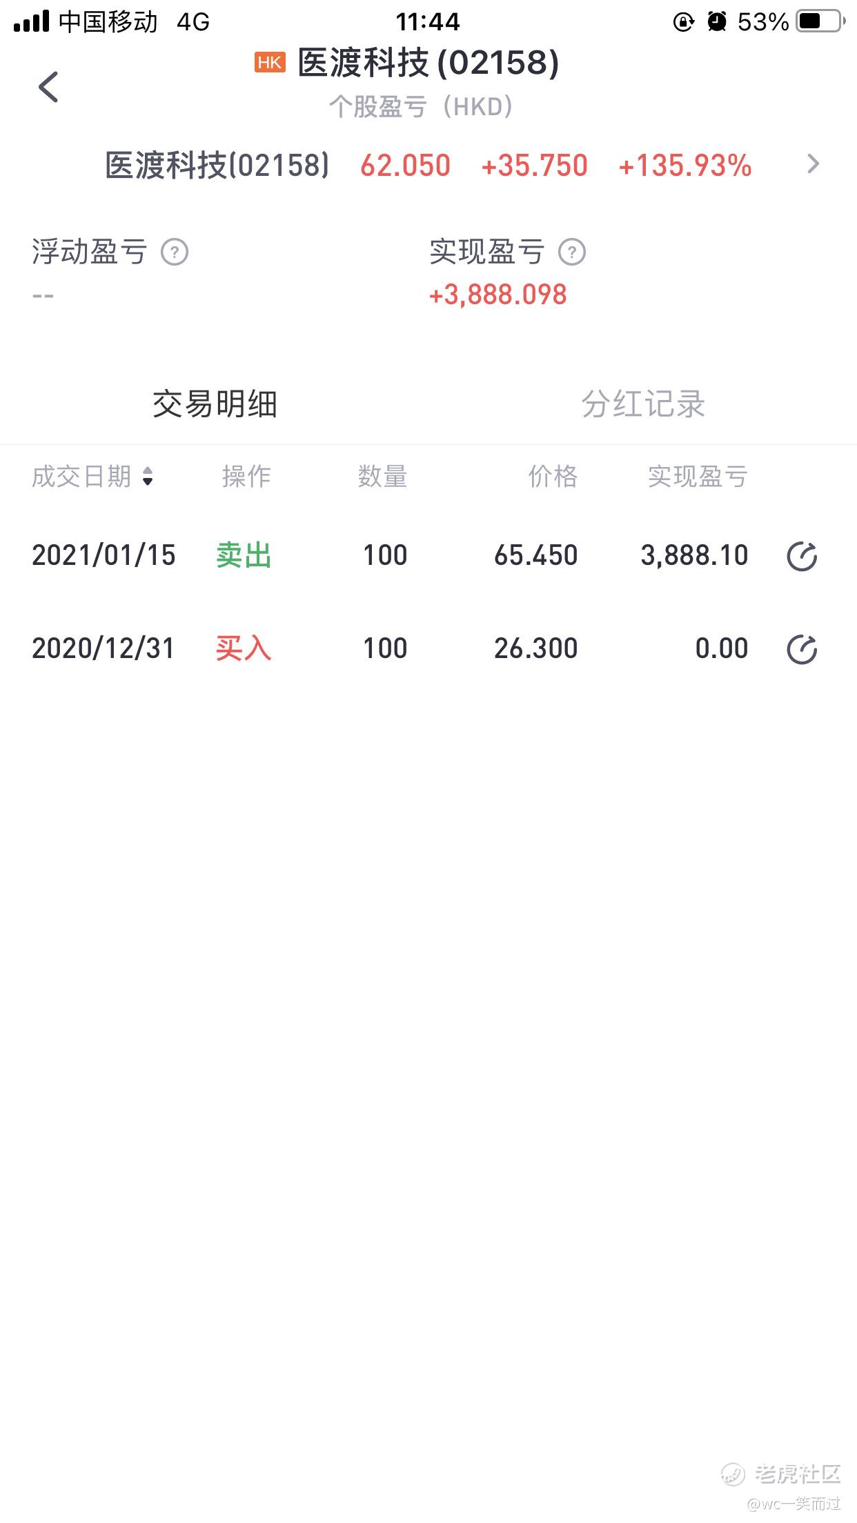The image size is (857, 1523).
Task: Tap the 买入 transaction entry
Action: (244, 648)
